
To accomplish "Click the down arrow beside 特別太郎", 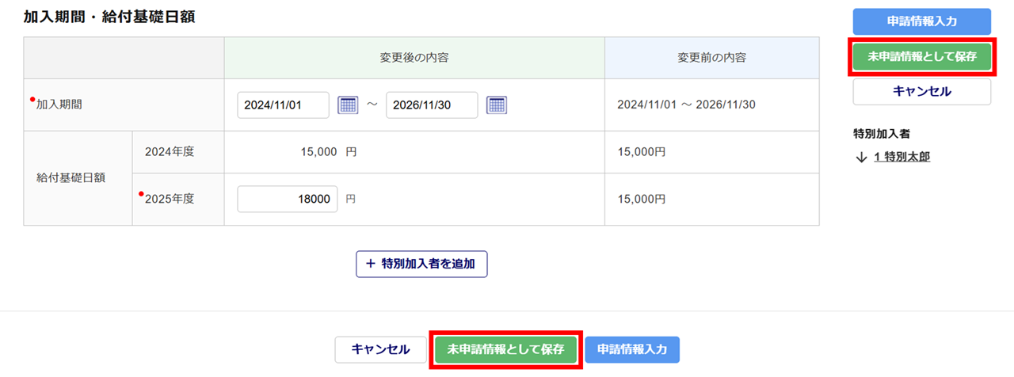I will (x=861, y=157).
